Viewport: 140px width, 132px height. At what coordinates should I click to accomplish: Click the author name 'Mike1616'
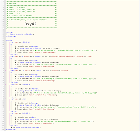22,8
